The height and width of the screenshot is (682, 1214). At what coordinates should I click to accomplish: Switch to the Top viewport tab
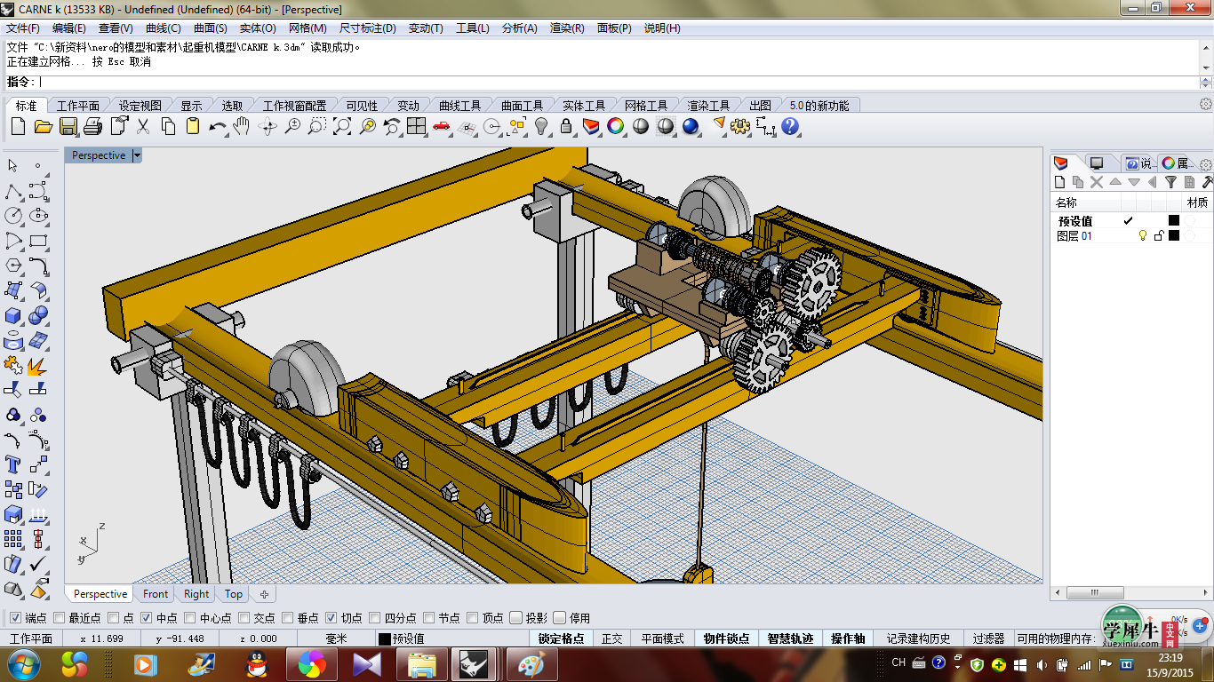point(234,594)
